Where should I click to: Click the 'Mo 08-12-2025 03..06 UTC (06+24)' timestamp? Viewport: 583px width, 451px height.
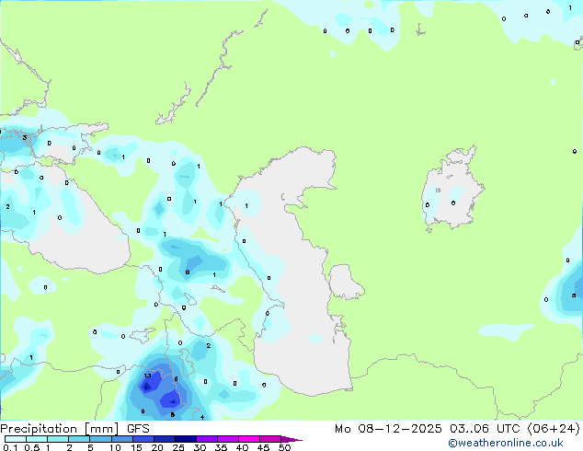click(457, 429)
